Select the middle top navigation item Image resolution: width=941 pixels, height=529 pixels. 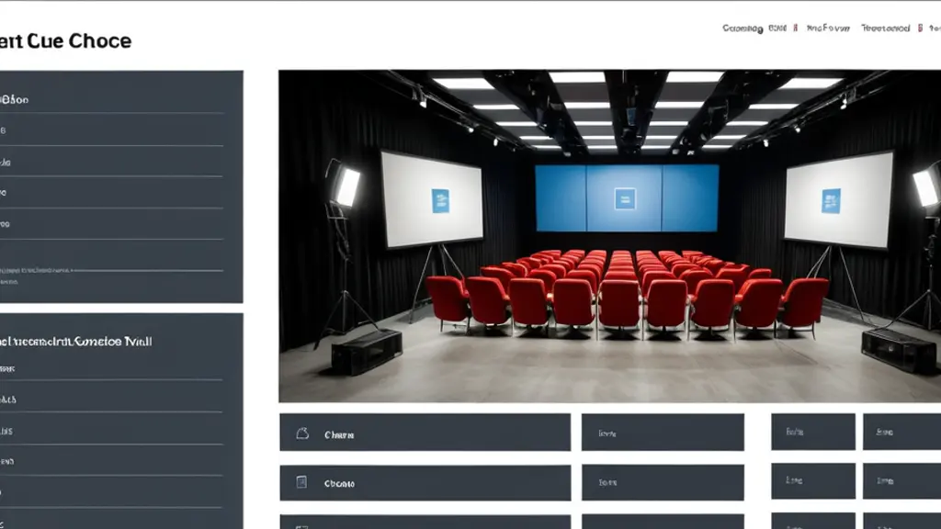828,28
